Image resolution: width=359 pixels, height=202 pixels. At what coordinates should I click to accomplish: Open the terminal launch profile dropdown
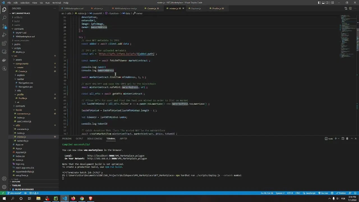(x=339, y=139)
